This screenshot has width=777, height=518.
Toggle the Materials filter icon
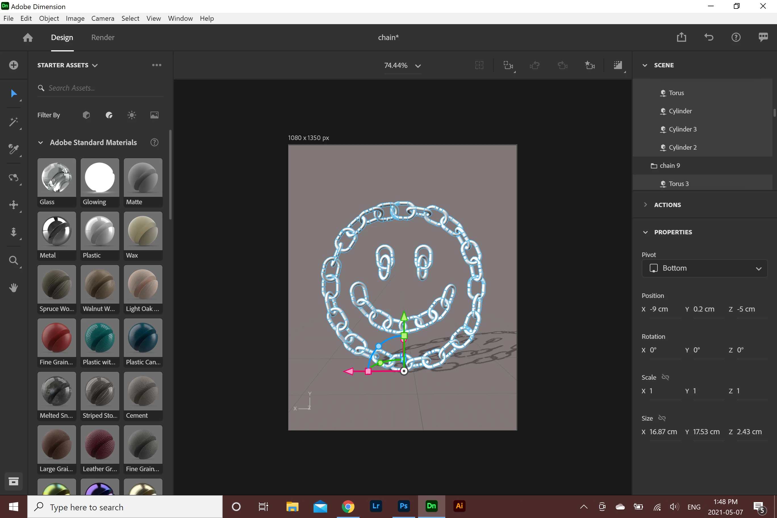[109, 115]
